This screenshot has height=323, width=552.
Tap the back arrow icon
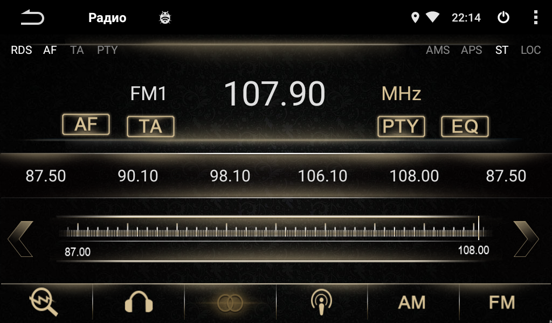(x=32, y=18)
